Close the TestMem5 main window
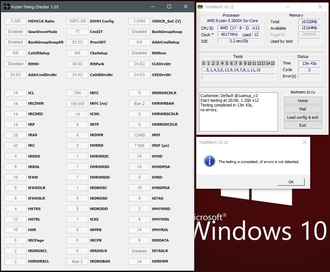The height and width of the screenshot is (272, 330). [x=320, y=7]
